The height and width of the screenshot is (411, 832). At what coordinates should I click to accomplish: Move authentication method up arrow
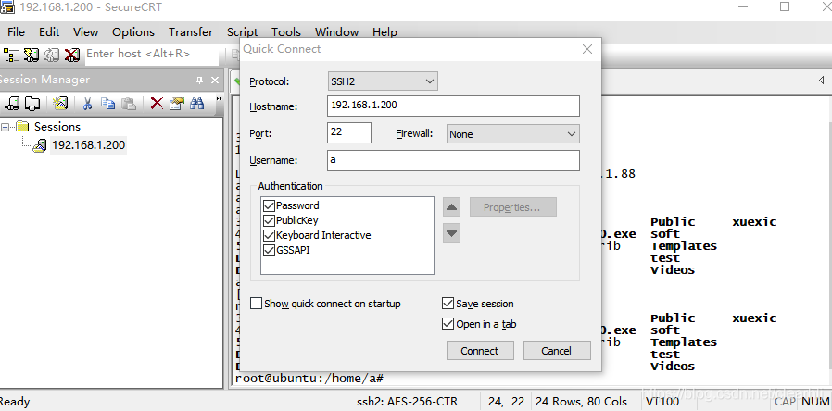pos(451,206)
